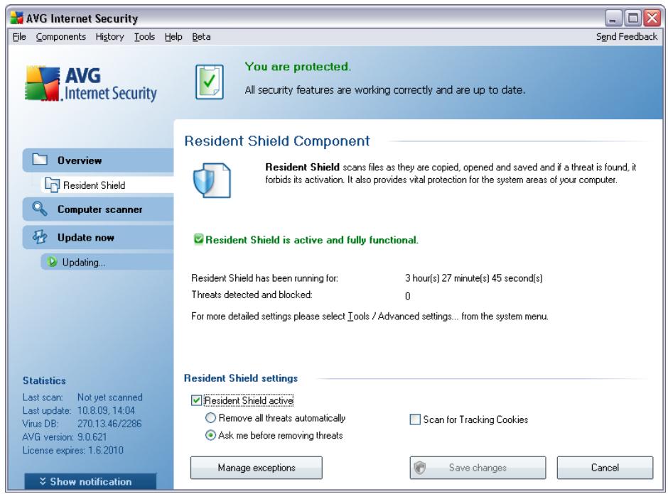The height and width of the screenshot is (494, 668).
Task: Click Last update '10.8.09, 14:04' value
Action: (106, 411)
